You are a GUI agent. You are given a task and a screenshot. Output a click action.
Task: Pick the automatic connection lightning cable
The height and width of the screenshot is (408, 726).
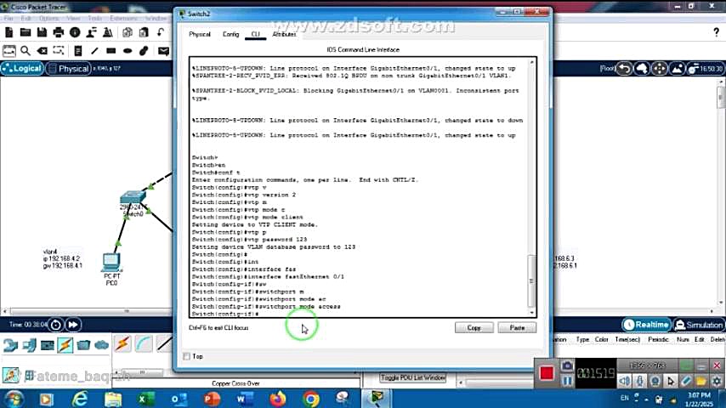pos(122,343)
